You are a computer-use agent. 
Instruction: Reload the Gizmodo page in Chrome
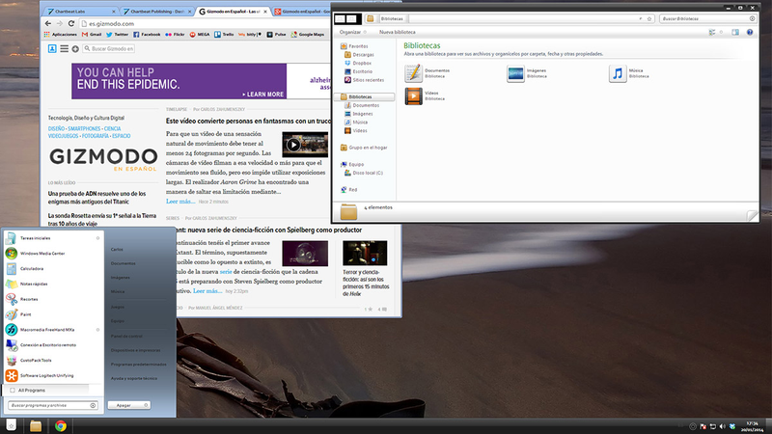(70, 23)
